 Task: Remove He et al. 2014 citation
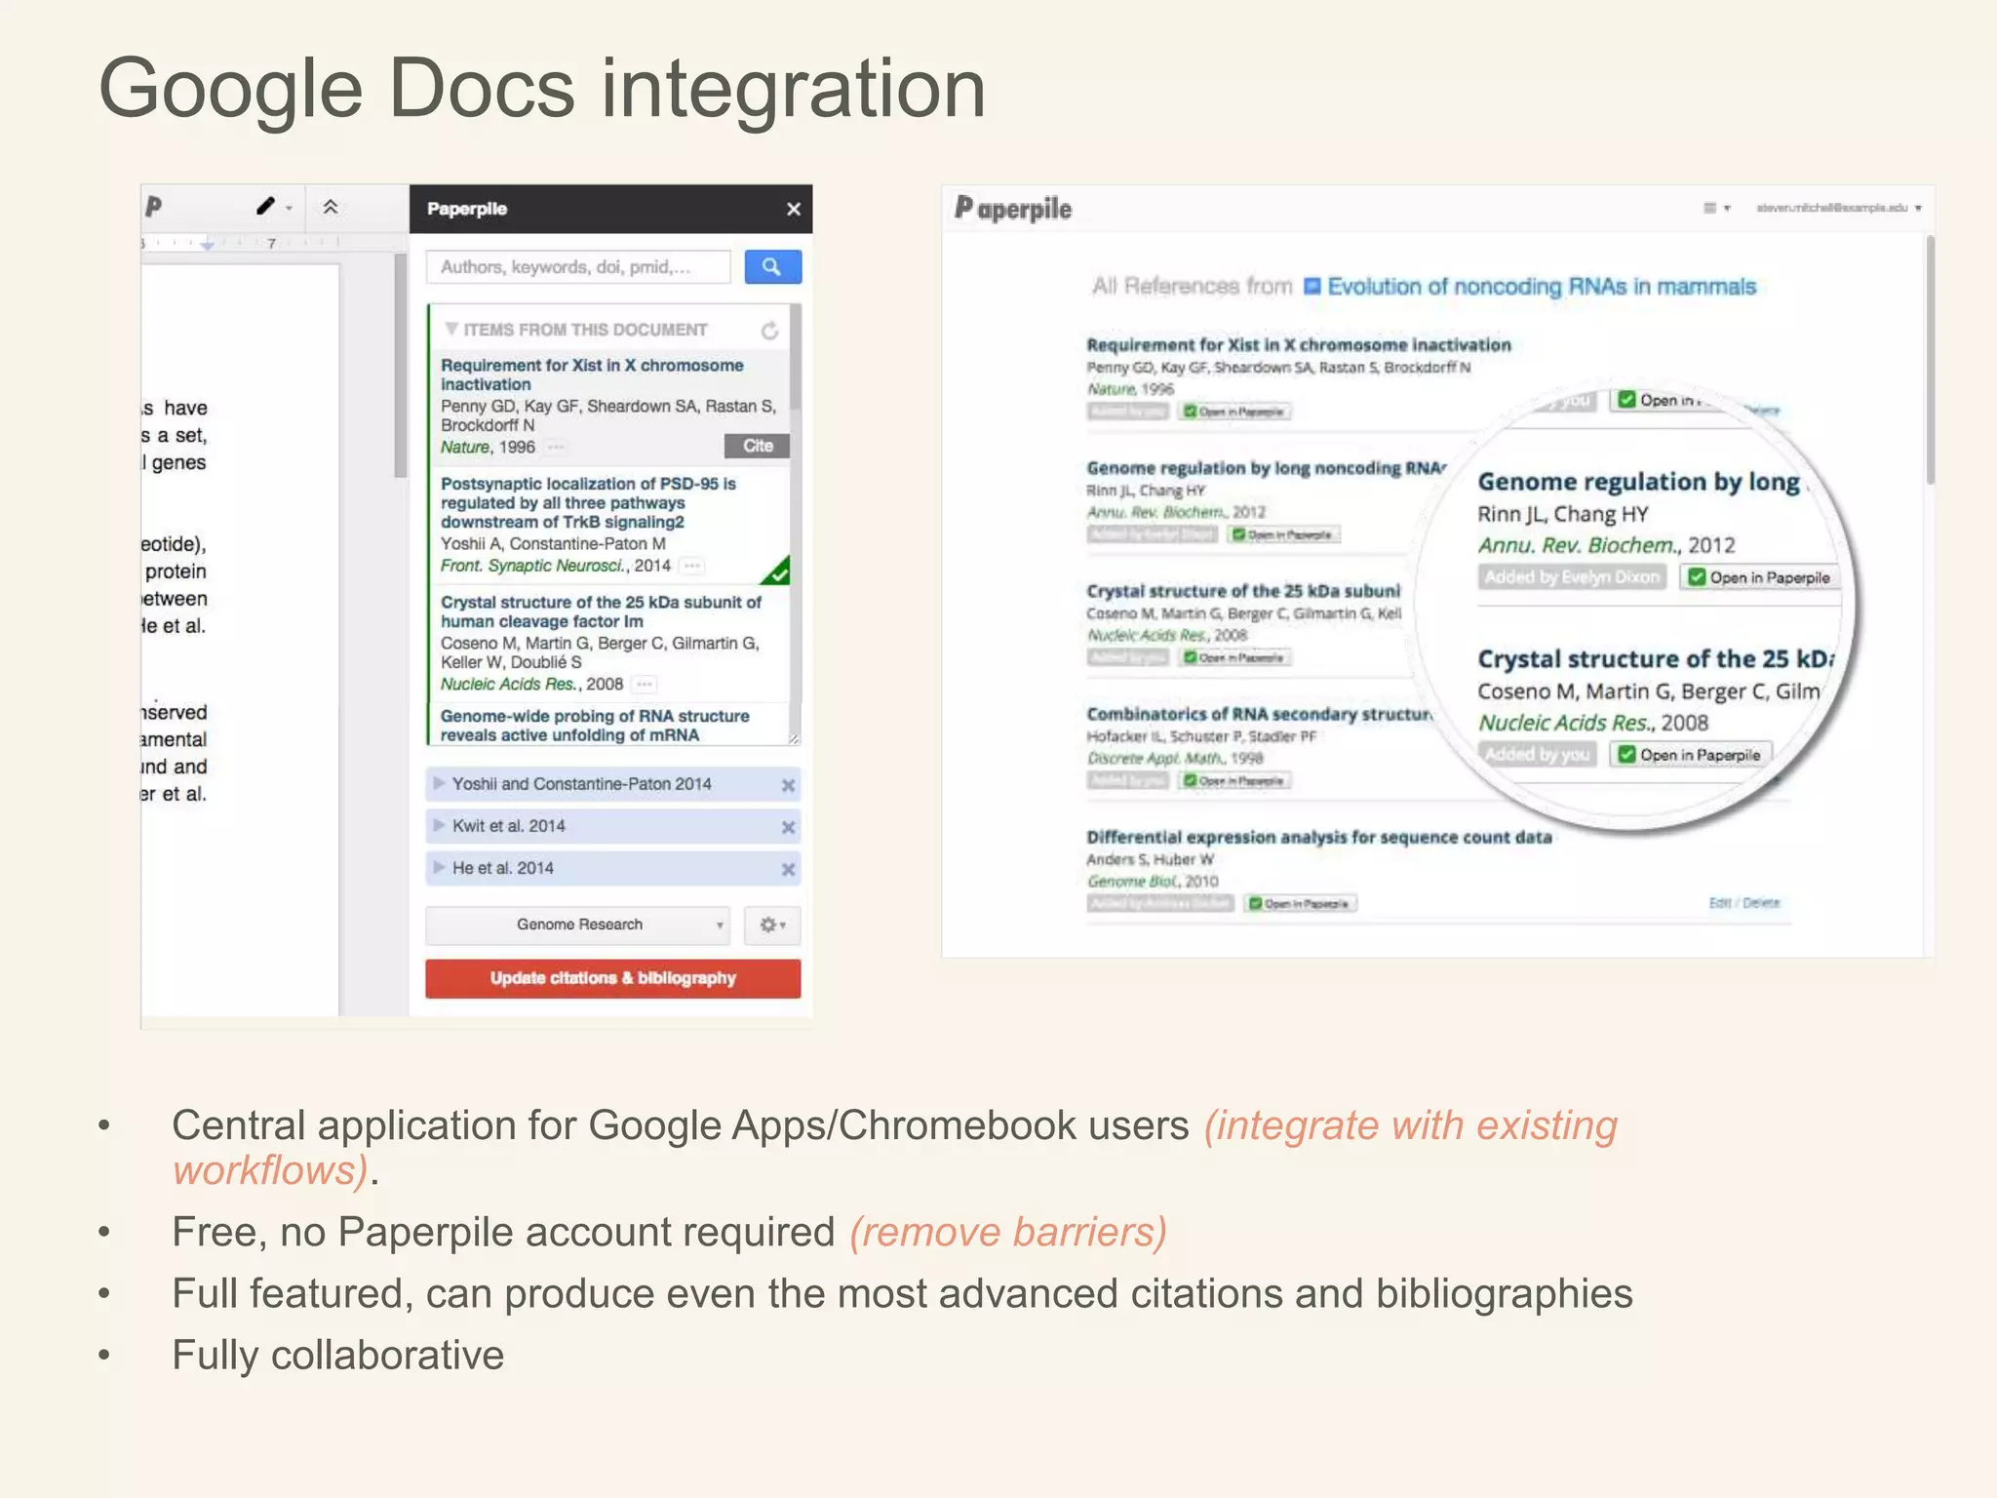(x=788, y=869)
